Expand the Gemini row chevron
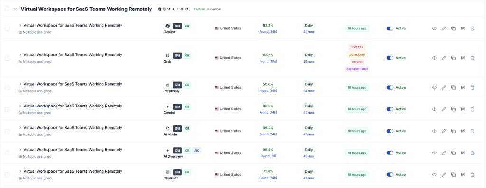Viewport: 486px width, 188px height. point(20,106)
